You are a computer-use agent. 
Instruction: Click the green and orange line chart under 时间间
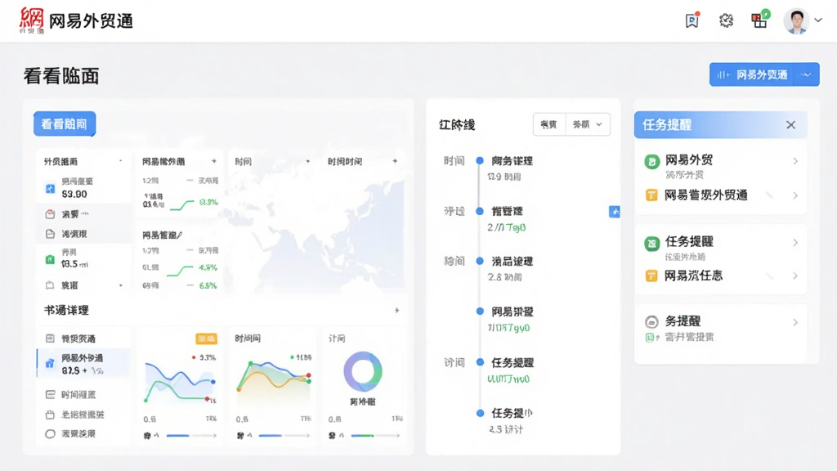click(x=274, y=376)
